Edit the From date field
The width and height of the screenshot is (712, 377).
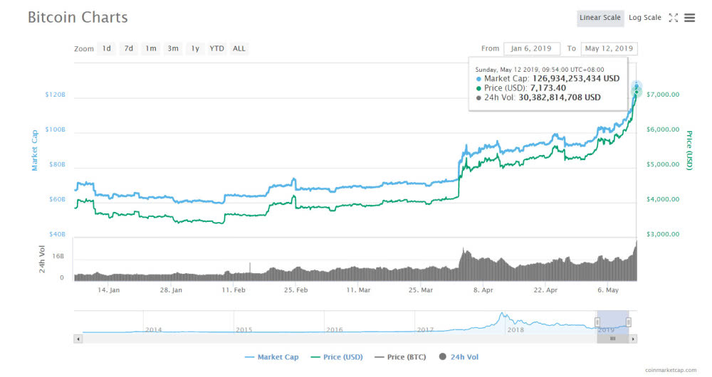531,48
